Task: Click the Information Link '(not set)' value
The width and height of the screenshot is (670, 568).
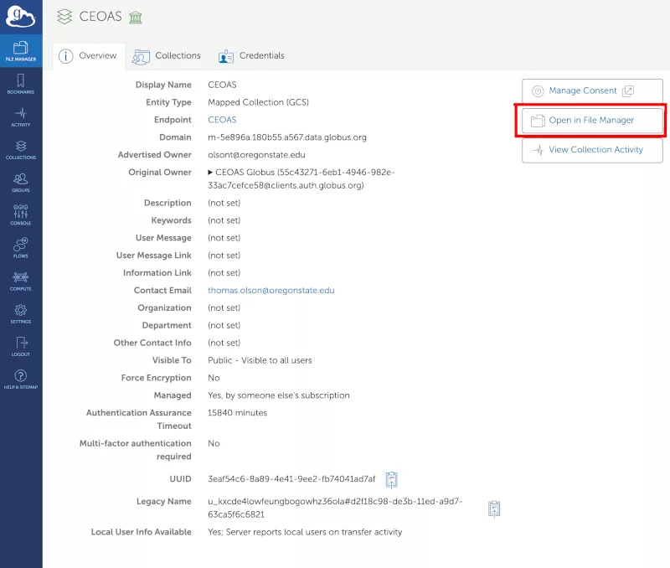Action: (224, 272)
